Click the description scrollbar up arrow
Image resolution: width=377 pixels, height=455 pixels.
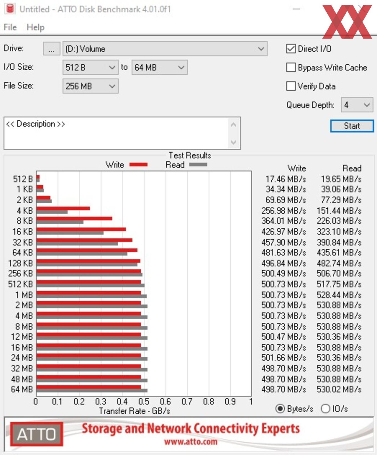tap(233, 125)
